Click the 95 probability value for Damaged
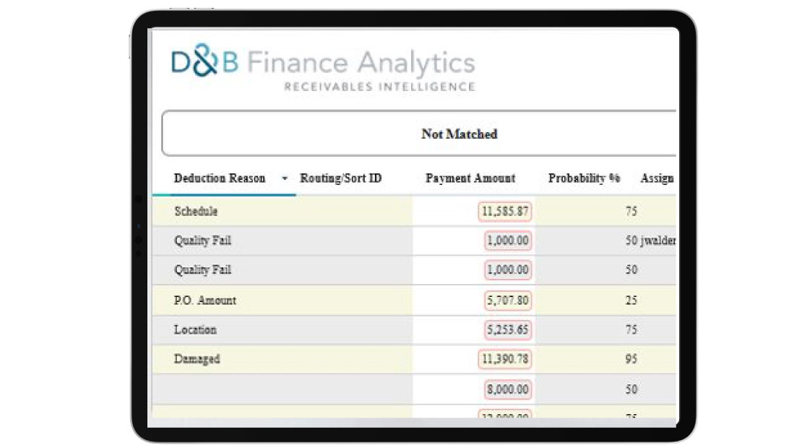802x448 pixels. (631, 359)
